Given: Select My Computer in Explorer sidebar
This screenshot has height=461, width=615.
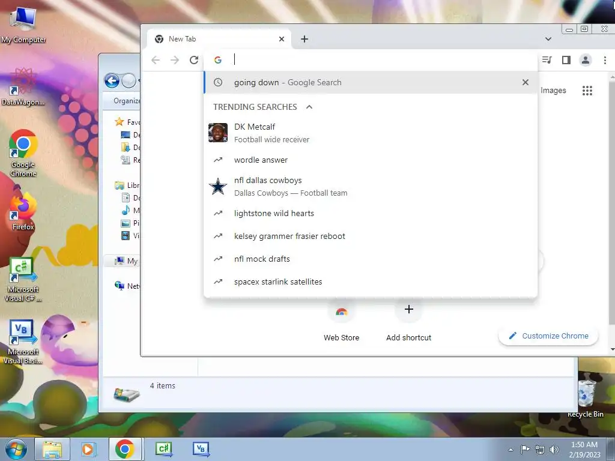Looking at the screenshot, I should pos(126,261).
